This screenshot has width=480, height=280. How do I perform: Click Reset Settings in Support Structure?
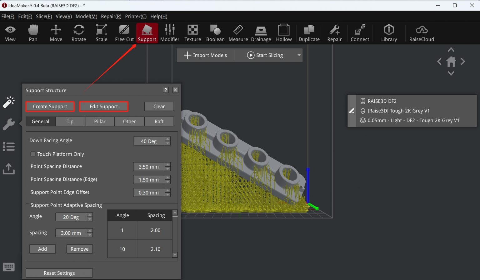(59, 273)
